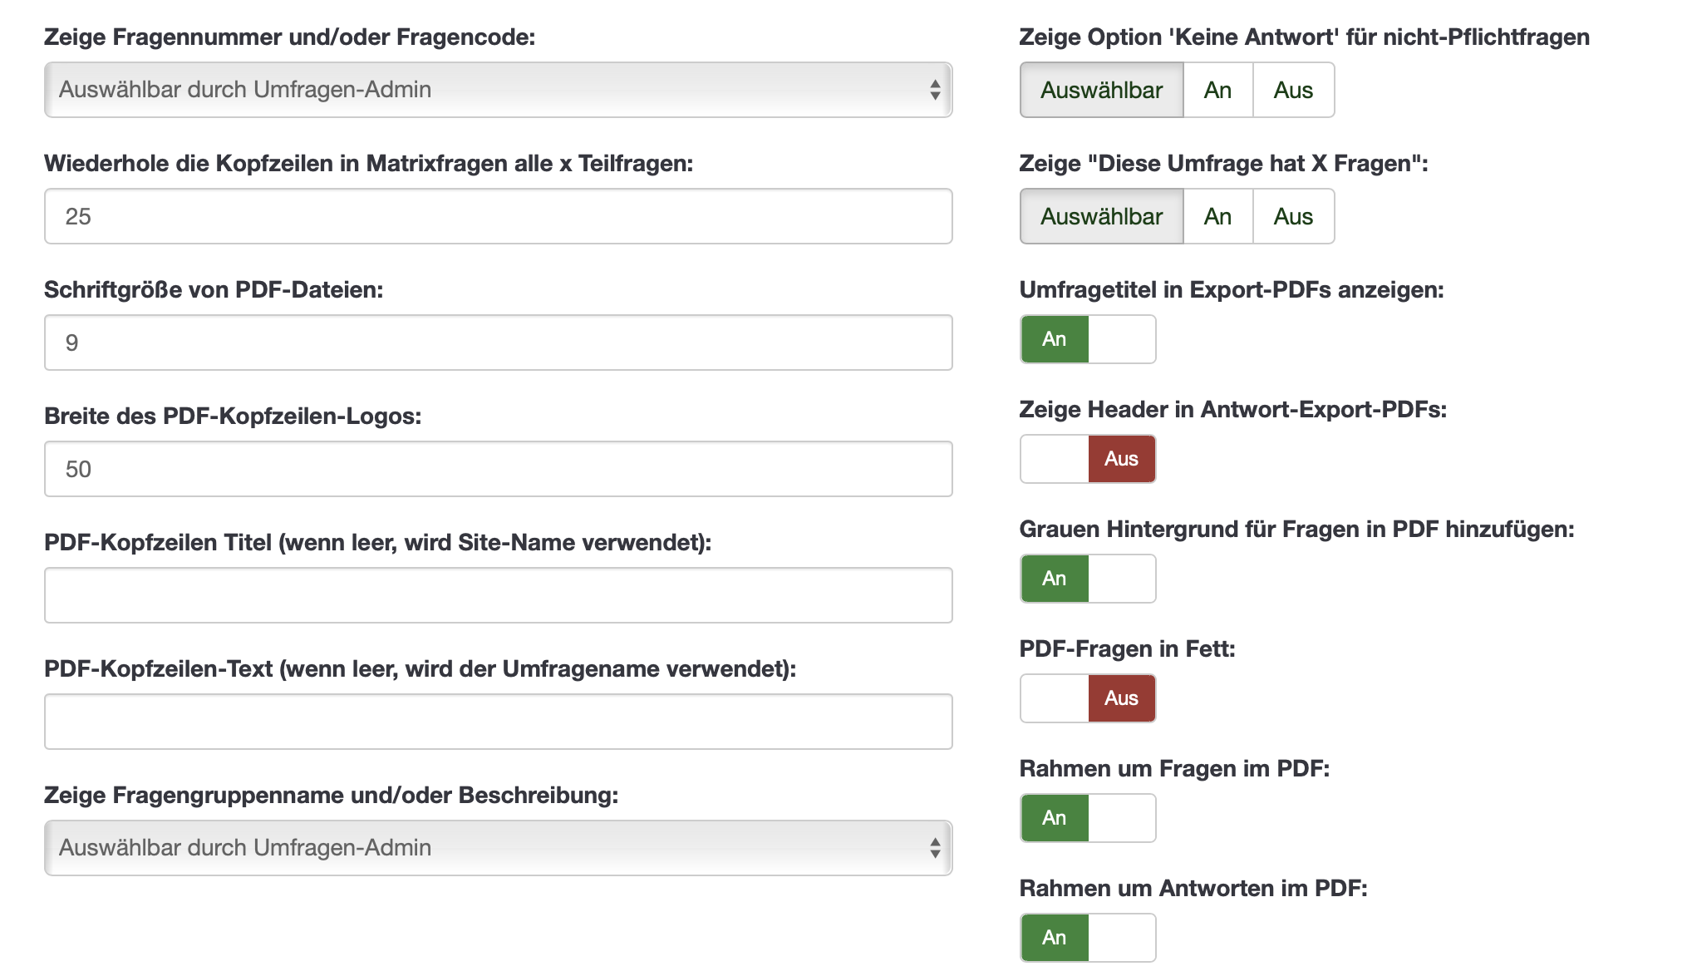
Task: Enable 'Zeige Header in Antwort-Export-PDFs' switch
Action: [1088, 459]
